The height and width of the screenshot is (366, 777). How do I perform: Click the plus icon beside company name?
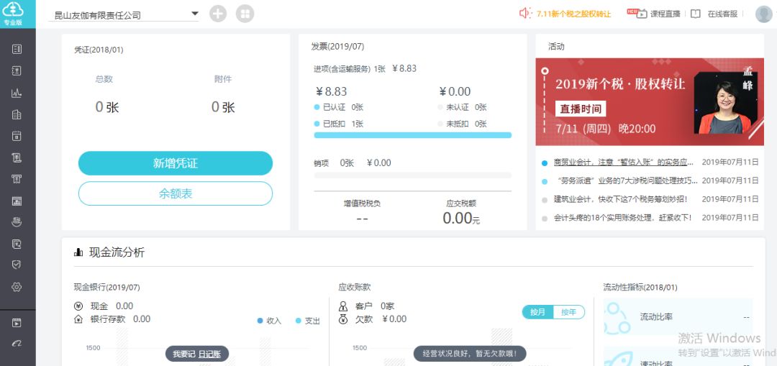click(x=218, y=14)
